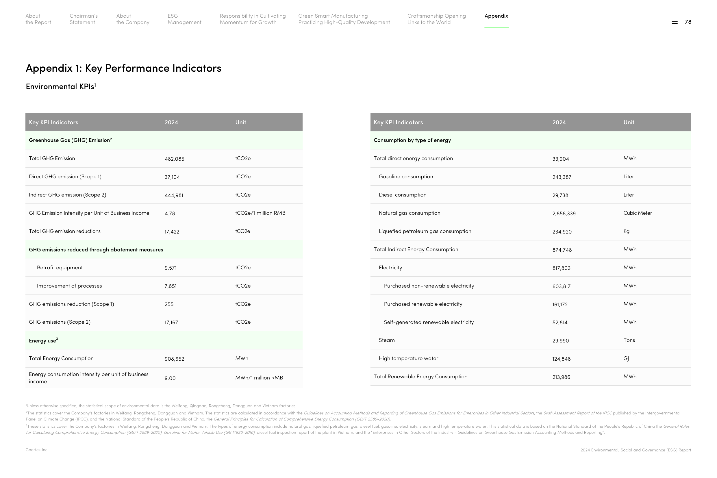717x478 pixels.
Task: Click Self-generated renewable electricity row
Action: 530,322
